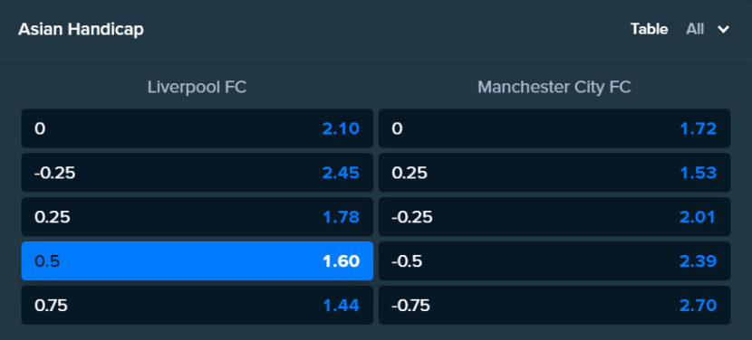The height and width of the screenshot is (340, 752).
Task: Select Liverpool FC handicap 0 at 2.10
Action: pyautogui.click(x=198, y=128)
